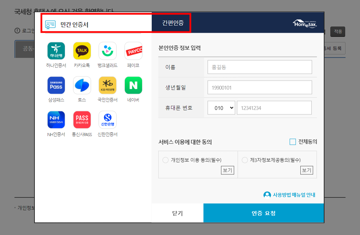Check the 전체동의 checkbox
Screen dimensions: 360x235
(x=293, y=142)
